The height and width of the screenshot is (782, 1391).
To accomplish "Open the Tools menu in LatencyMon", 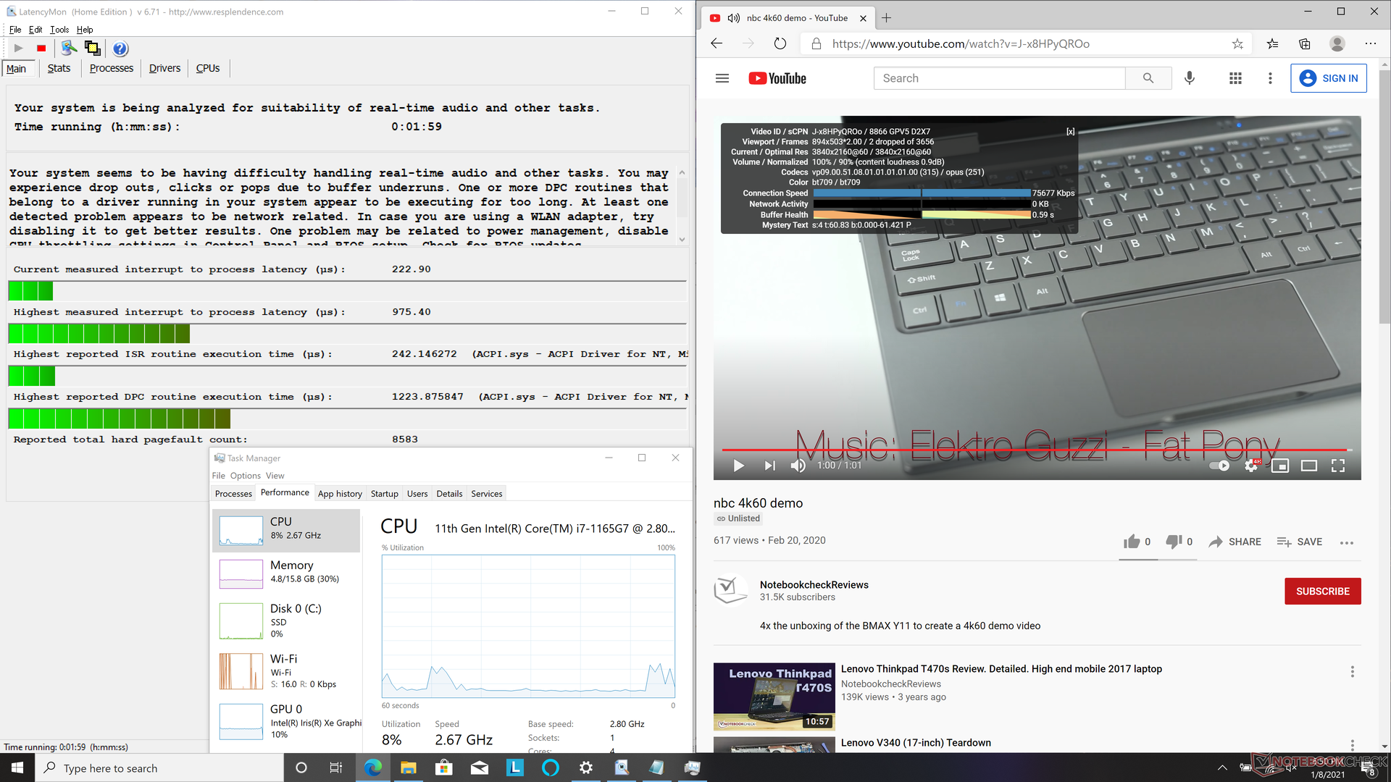I will (x=59, y=30).
